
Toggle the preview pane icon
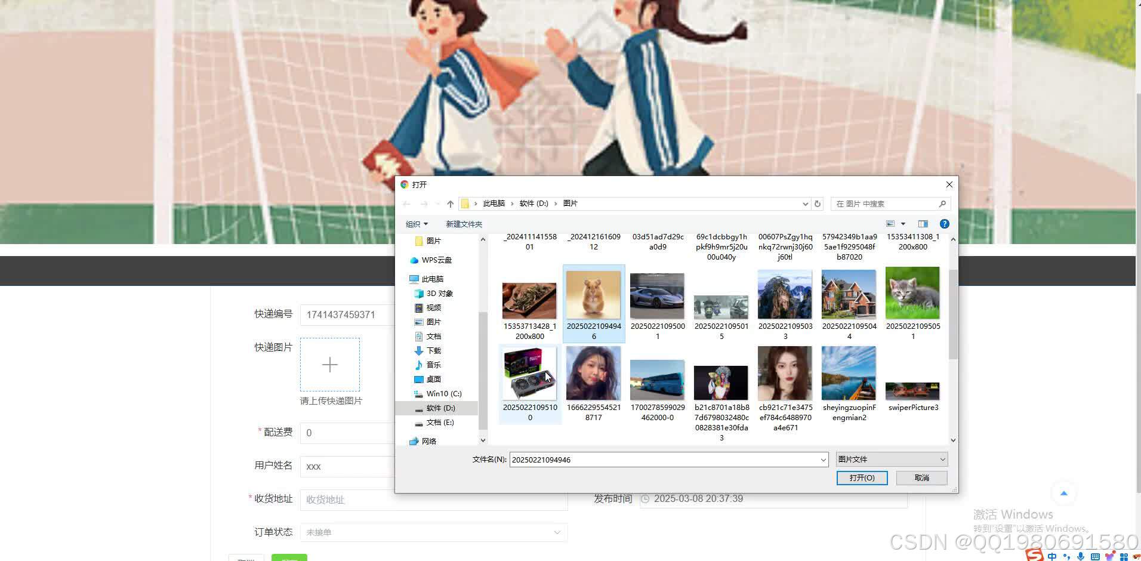click(923, 224)
